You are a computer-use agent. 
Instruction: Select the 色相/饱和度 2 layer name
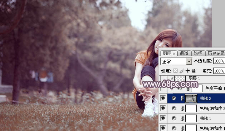pyautogui.click(x=212, y=109)
